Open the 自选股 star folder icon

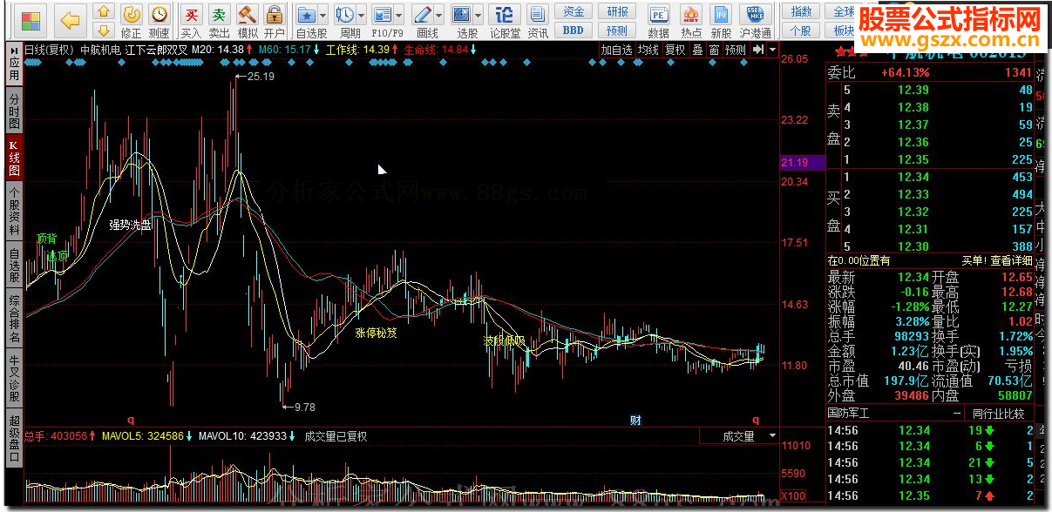306,15
